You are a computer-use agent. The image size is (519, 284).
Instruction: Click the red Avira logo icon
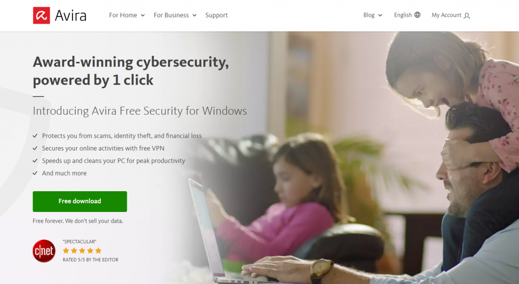coord(42,15)
